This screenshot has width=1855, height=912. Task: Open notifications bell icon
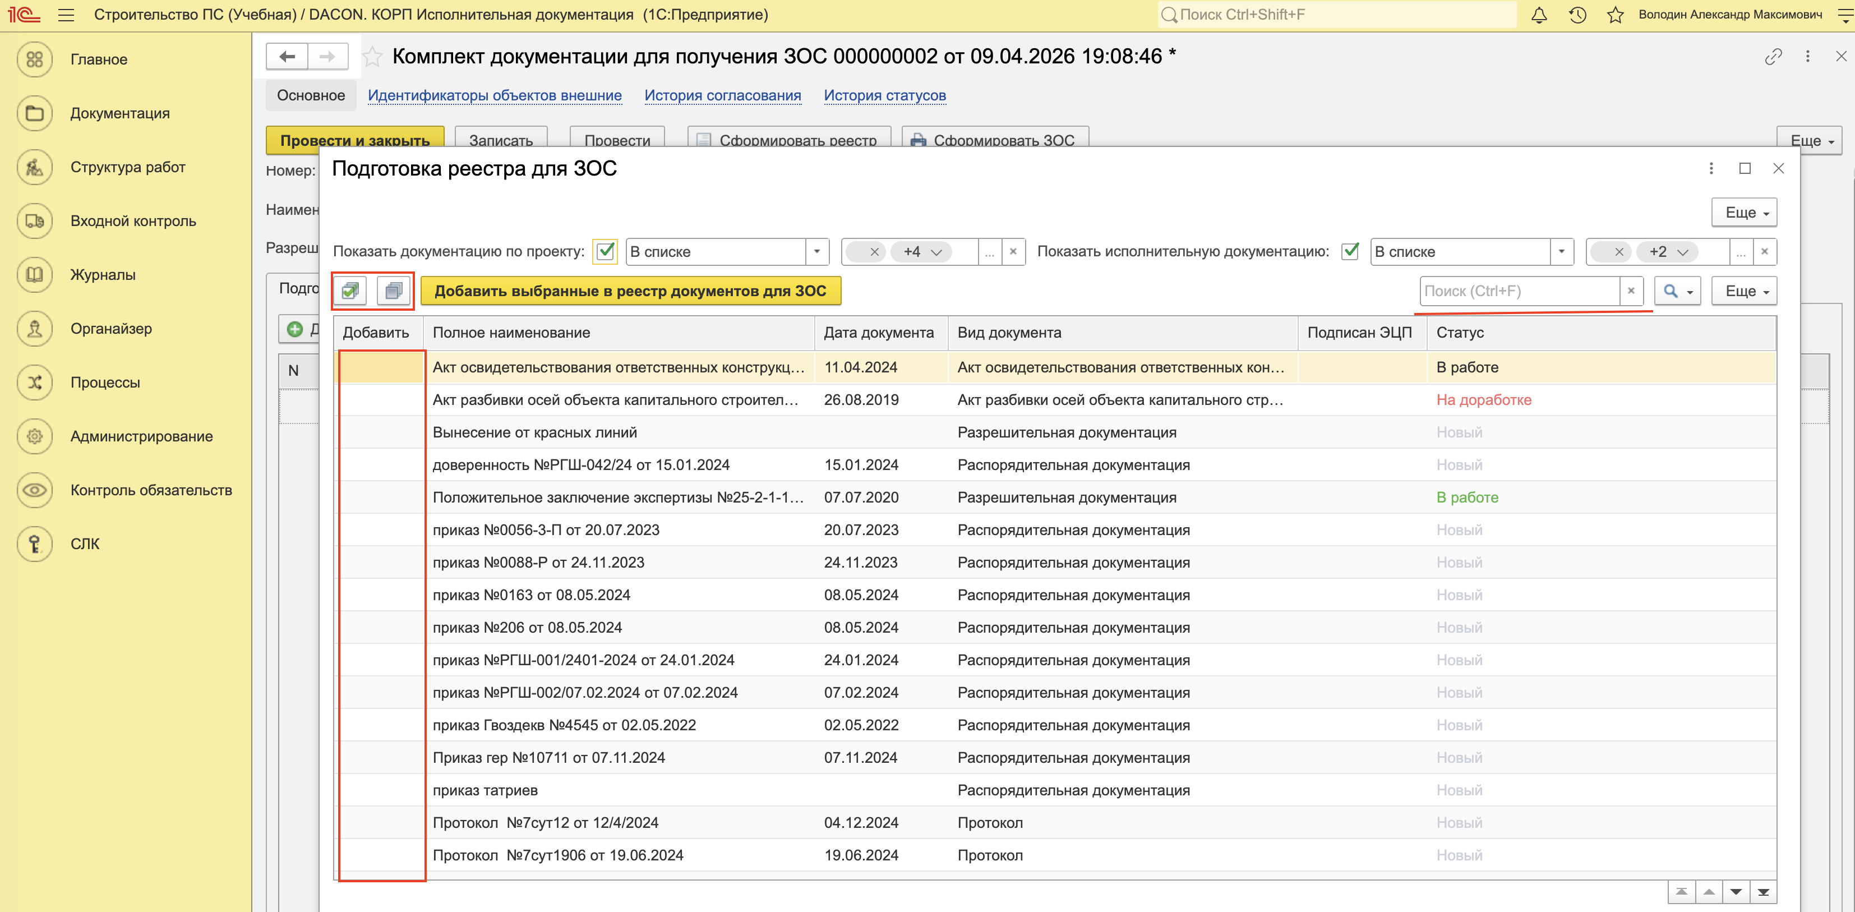(x=1539, y=15)
